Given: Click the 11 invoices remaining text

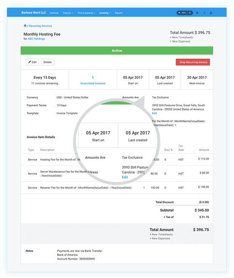Looking at the screenshot, I should coord(45,83).
